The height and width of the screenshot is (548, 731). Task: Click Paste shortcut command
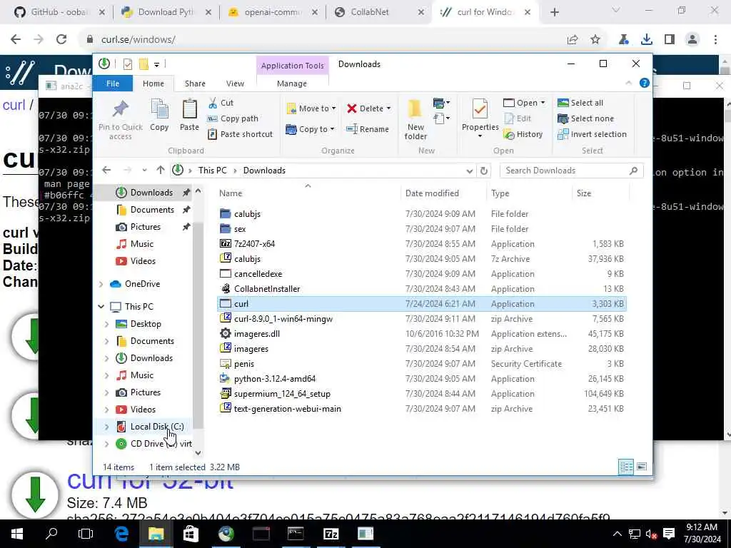240,134
